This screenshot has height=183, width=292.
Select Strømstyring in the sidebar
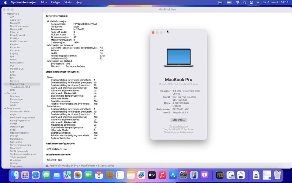pyautogui.click(x=22, y=84)
